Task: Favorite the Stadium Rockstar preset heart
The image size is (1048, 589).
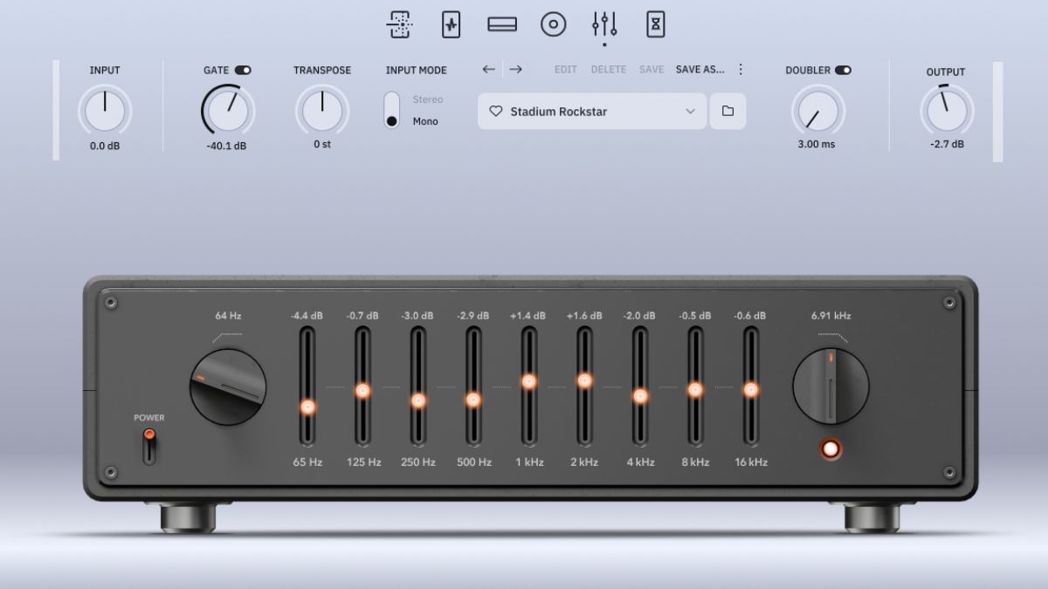Action: [x=496, y=112]
